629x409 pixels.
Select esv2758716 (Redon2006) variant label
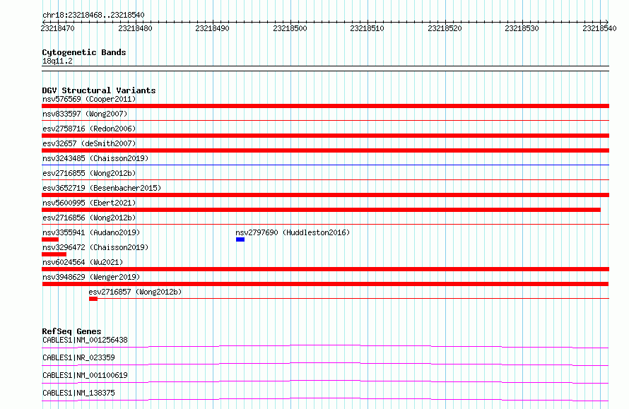89,129
